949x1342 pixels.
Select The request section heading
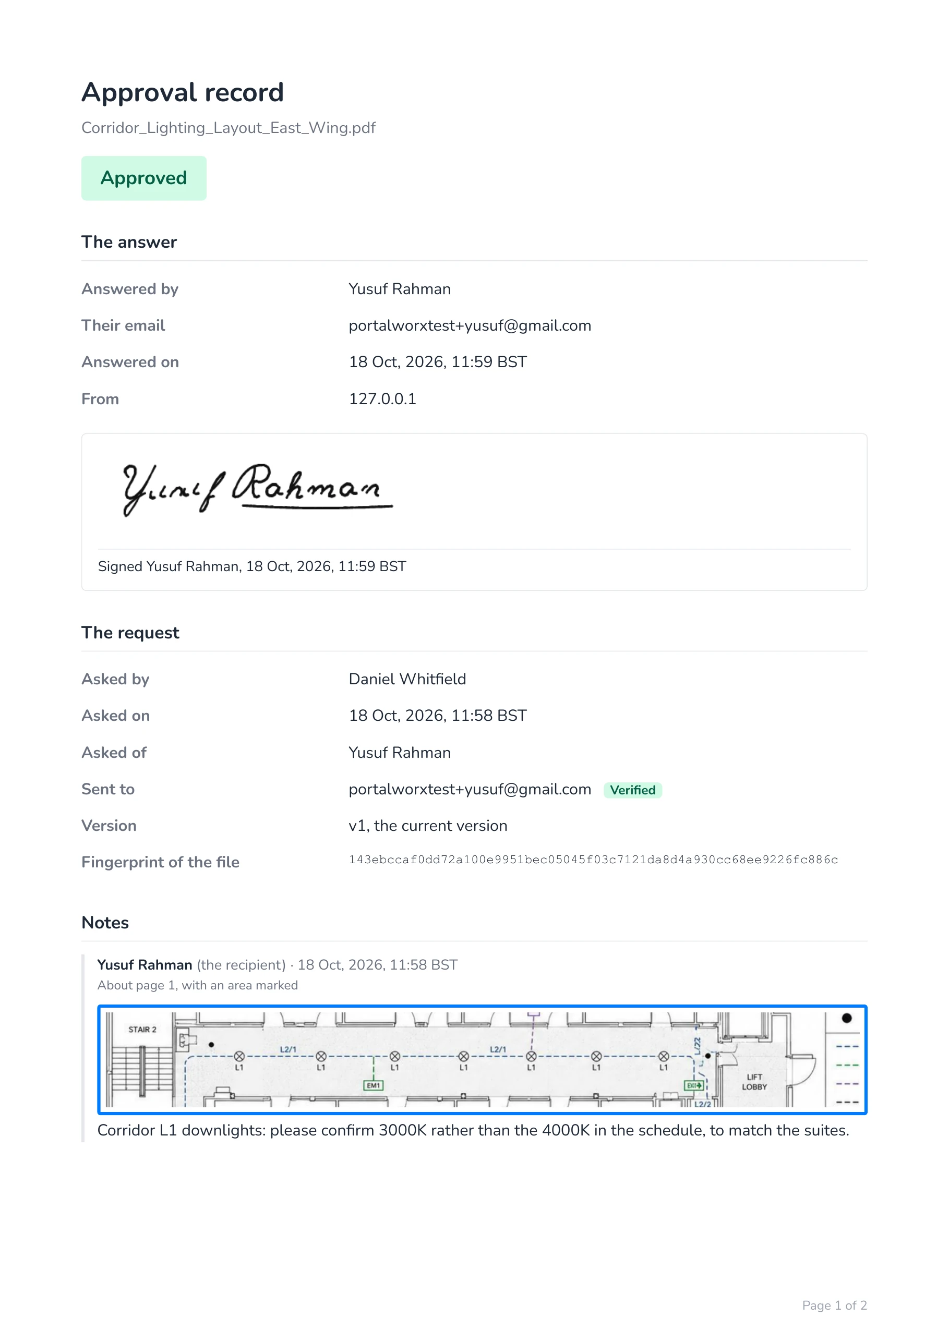[x=130, y=633]
